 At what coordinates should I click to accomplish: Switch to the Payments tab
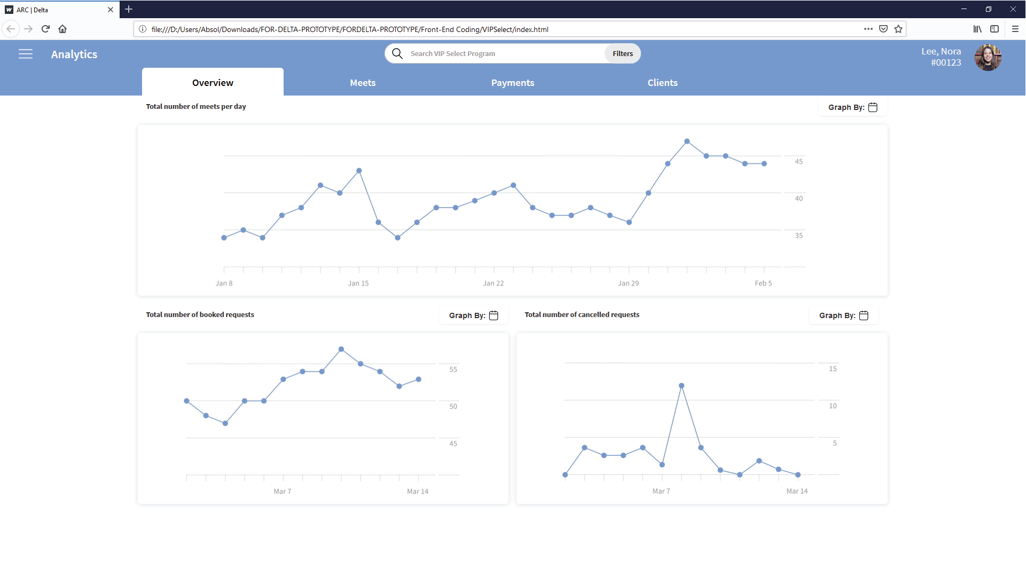[512, 83]
